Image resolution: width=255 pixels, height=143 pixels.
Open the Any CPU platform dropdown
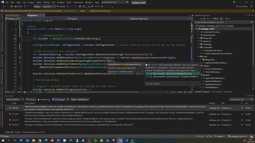[x=49, y=6]
